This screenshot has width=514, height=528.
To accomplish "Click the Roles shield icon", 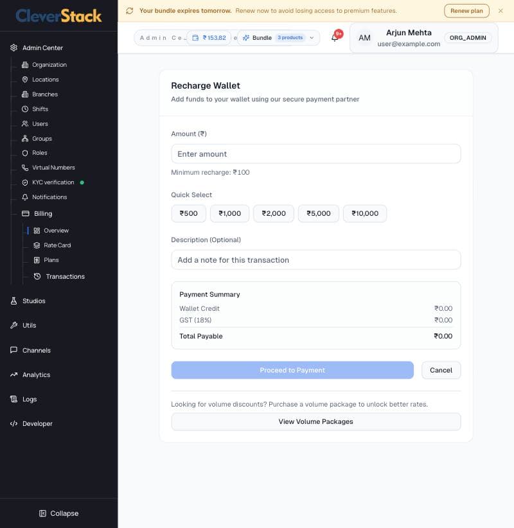I will pyautogui.click(x=25, y=153).
